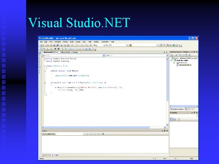Click the editor vertical scrollbar down arrow

[167, 125]
